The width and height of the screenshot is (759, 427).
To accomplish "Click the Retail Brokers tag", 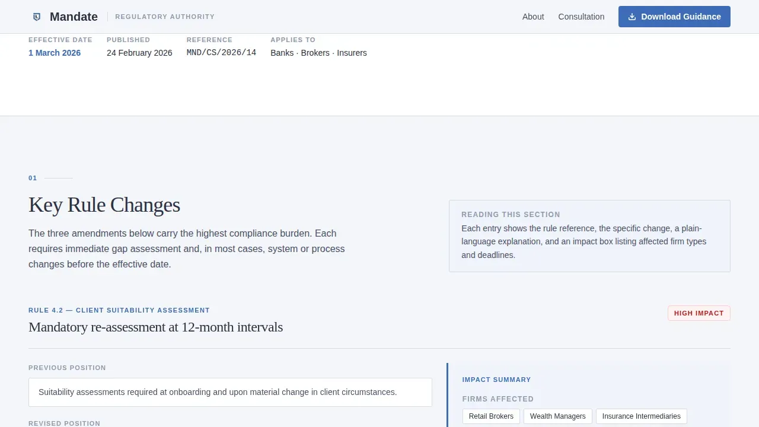I will tap(491, 416).
